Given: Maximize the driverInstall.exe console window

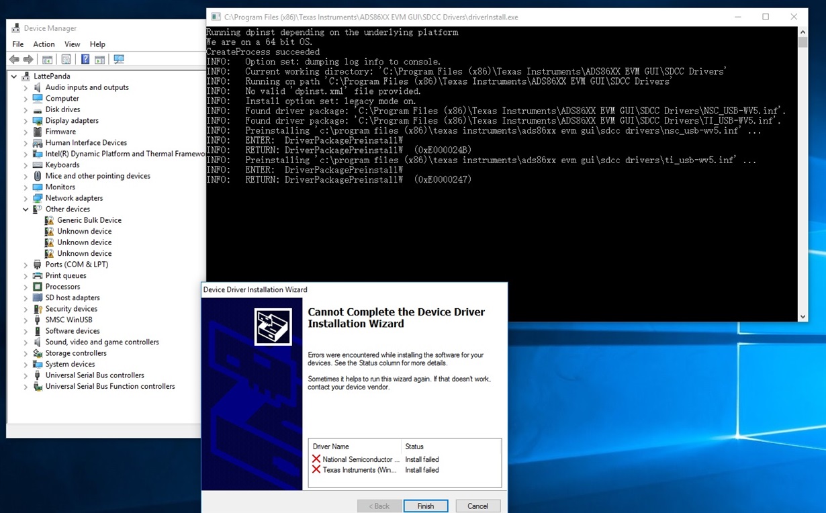Looking at the screenshot, I should 766,17.
